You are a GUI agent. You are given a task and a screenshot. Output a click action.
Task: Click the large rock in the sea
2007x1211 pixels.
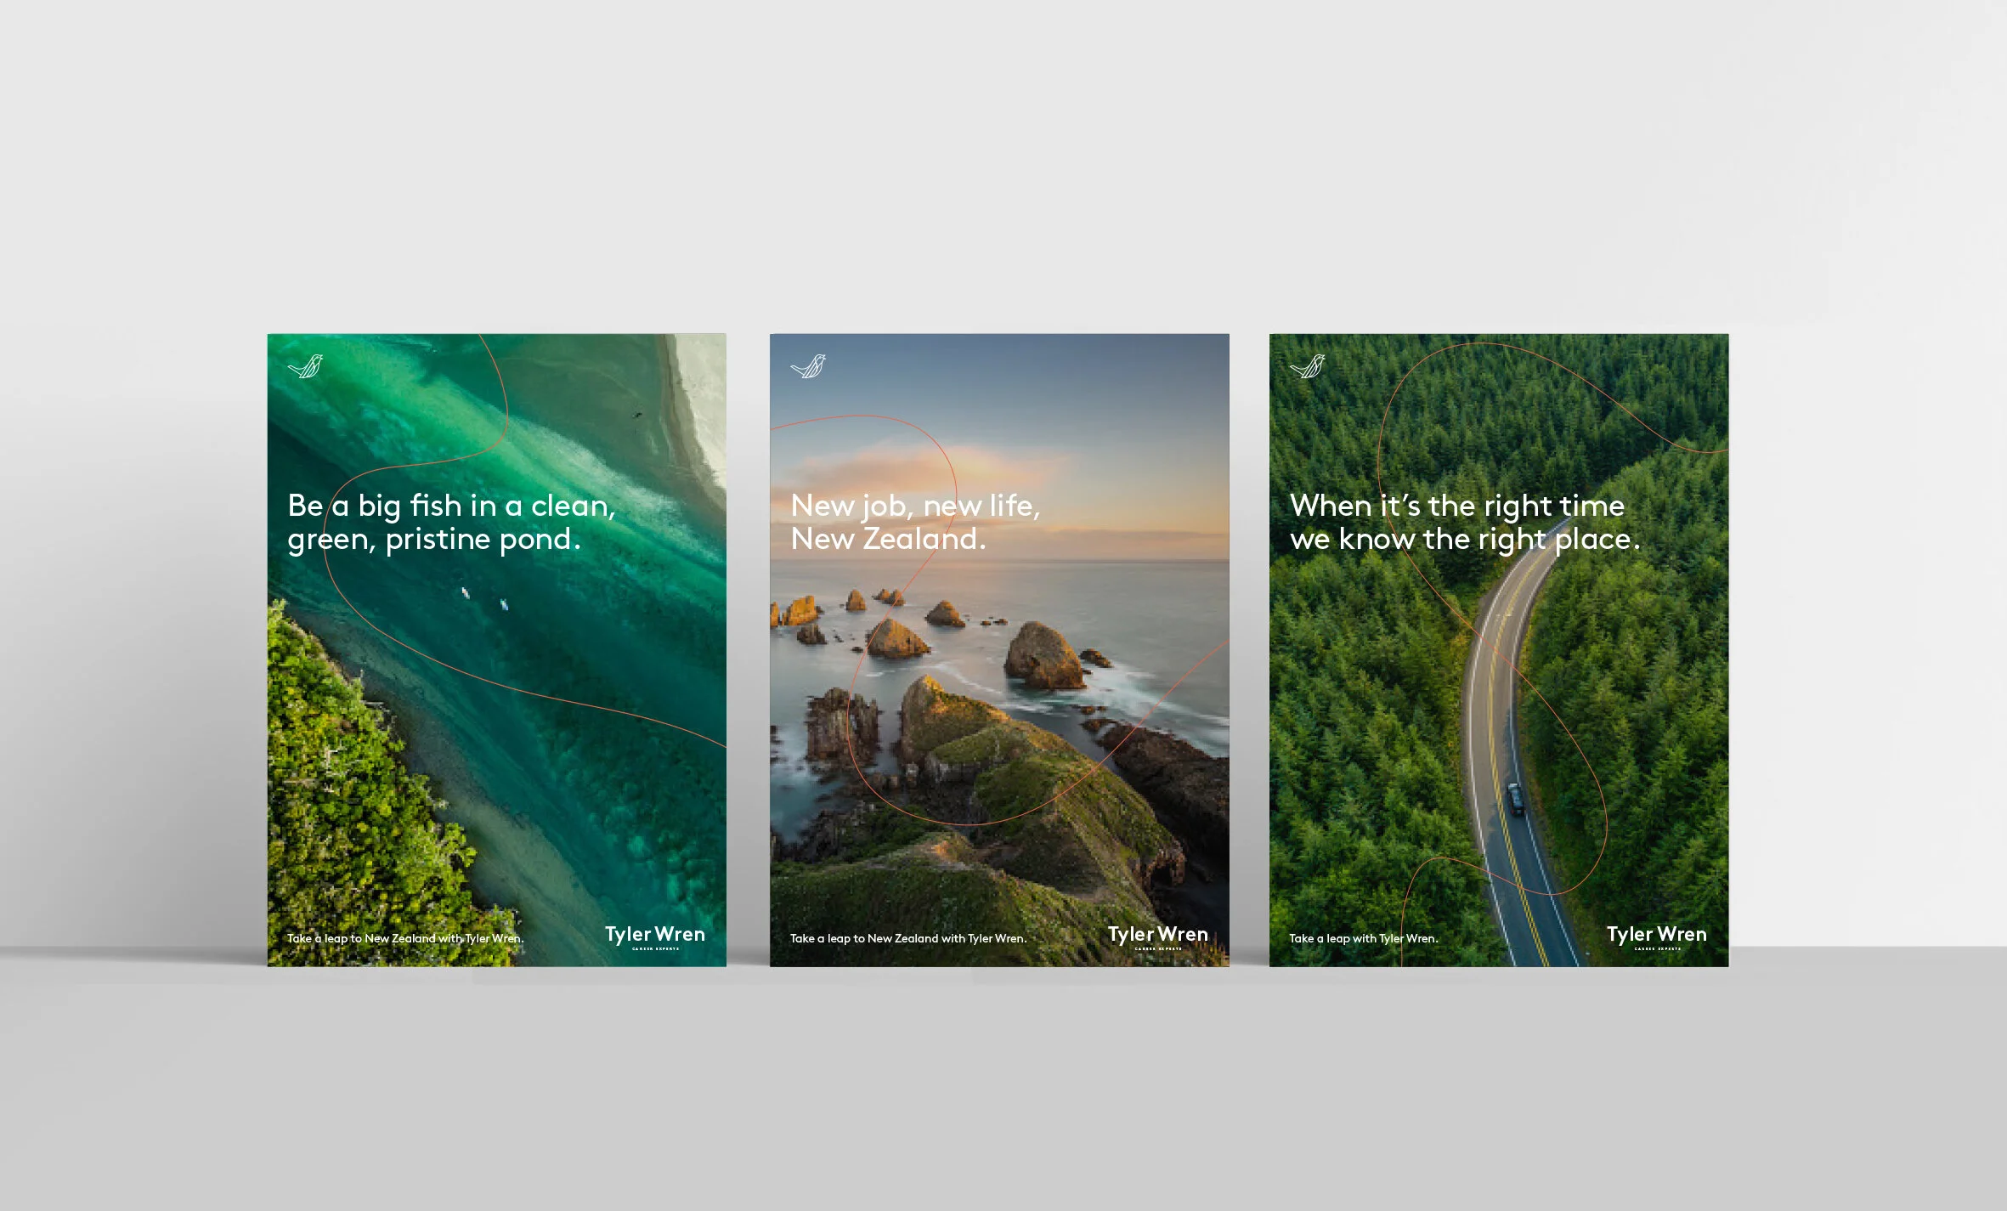pyautogui.click(x=1043, y=655)
